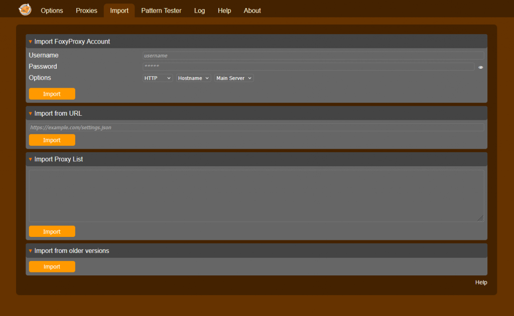This screenshot has width=514, height=316.
Task: Open the Help link at bottom right
Action: (x=481, y=282)
